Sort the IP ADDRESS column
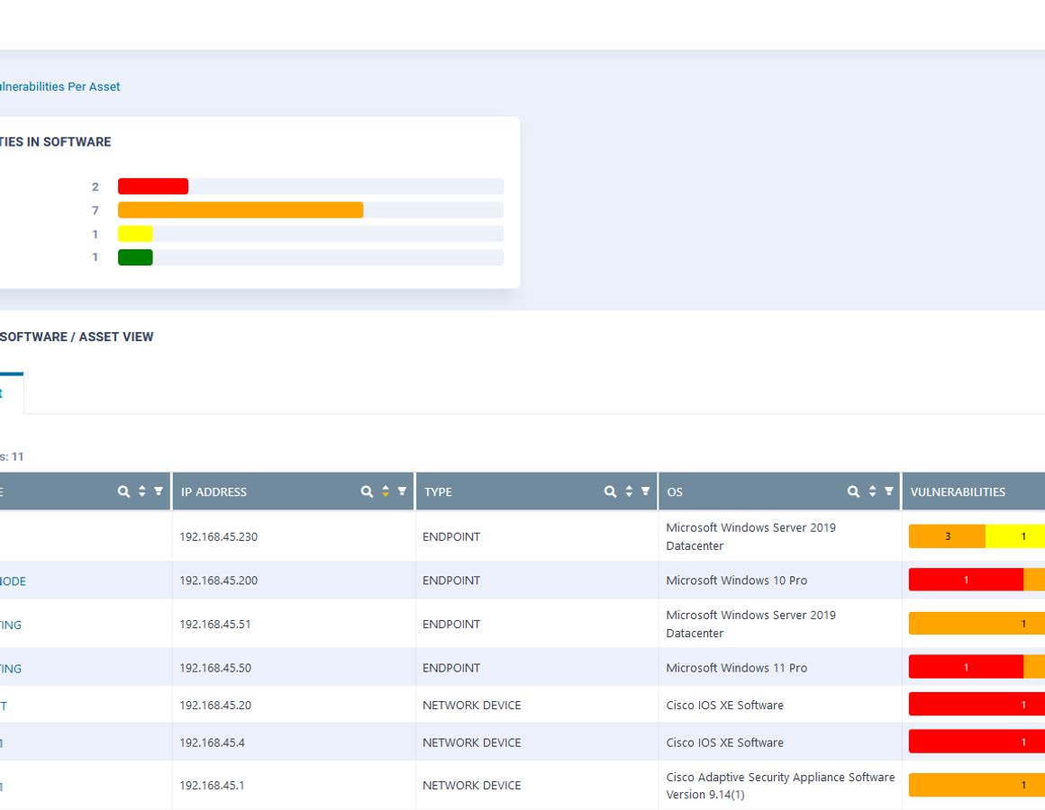This screenshot has width=1045, height=810. tap(386, 492)
